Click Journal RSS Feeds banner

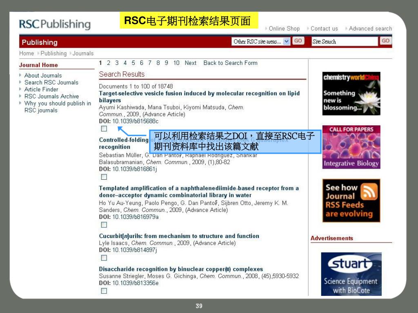(x=351, y=201)
